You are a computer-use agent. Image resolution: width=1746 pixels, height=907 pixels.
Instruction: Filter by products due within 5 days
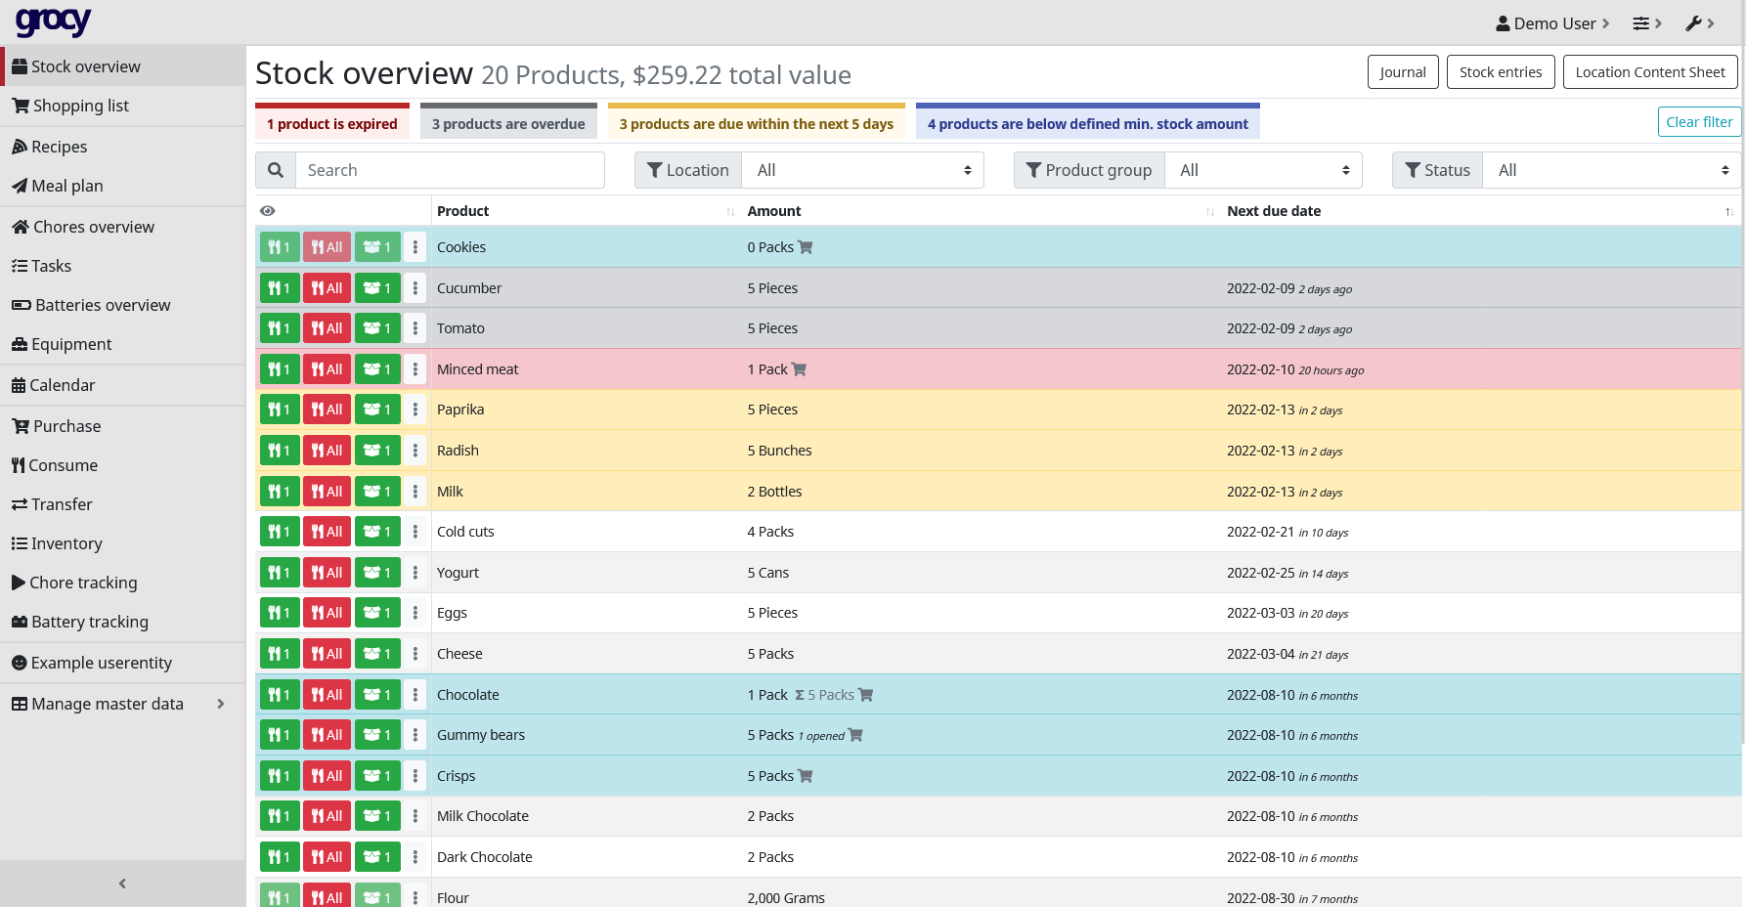click(756, 124)
